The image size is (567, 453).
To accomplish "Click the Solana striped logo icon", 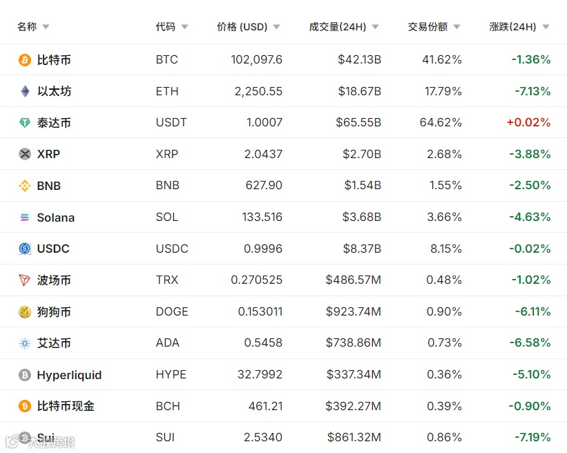I will click(25, 218).
